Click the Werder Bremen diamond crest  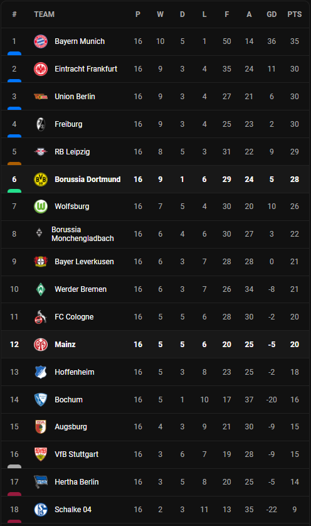41,289
